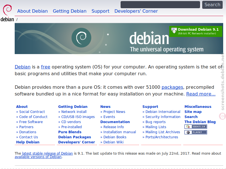Screen dimensions: 226x169
Task: Open Debian Wiki link
Action: tap(114, 142)
